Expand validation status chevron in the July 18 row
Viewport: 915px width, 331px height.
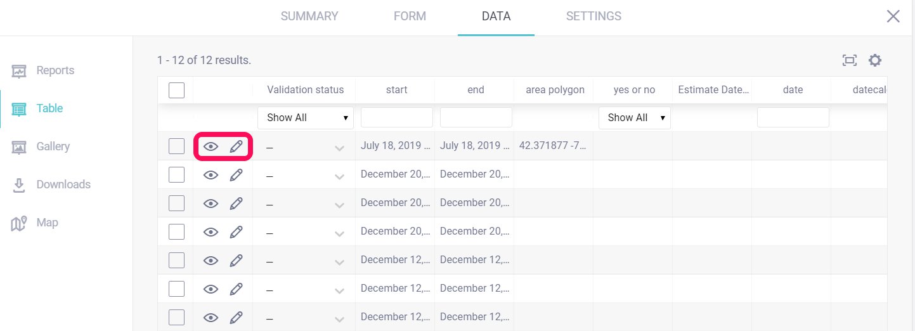[339, 148]
